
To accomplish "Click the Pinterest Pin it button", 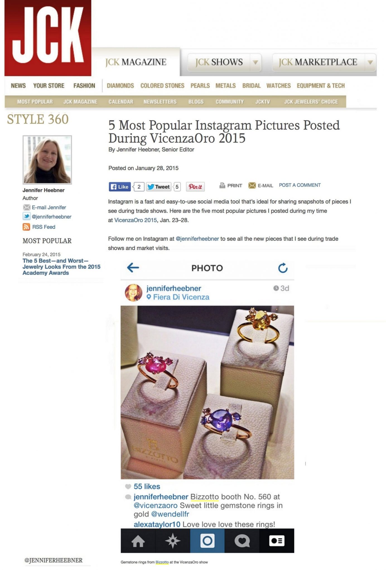I will click(x=195, y=187).
